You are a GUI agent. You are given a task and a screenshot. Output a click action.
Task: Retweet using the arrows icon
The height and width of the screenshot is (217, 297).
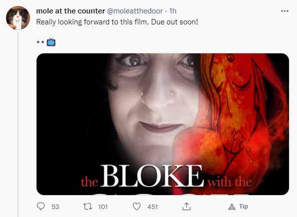(x=88, y=207)
